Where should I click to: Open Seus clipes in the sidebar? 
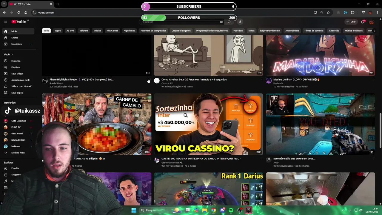18,93
